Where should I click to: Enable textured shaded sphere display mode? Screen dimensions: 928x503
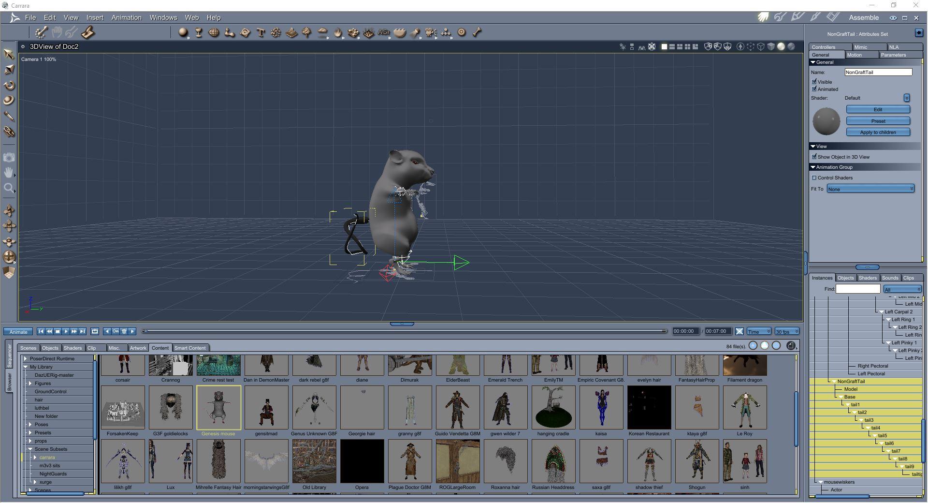(x=791, y=47)
